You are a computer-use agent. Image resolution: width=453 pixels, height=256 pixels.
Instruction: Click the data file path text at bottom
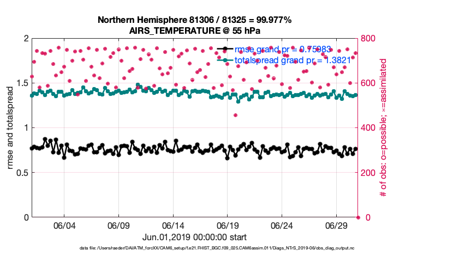point(194,249)
